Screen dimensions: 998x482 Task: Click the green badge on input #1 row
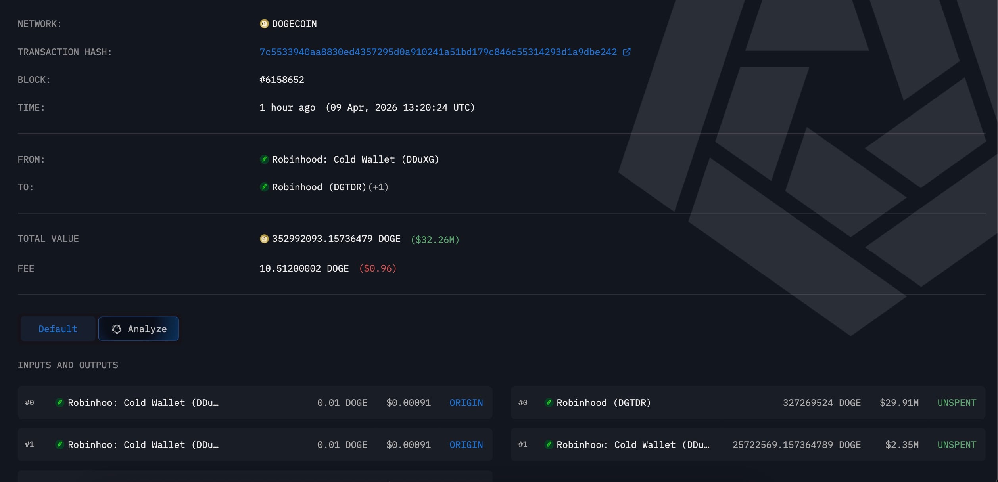(x=60, y=444)
